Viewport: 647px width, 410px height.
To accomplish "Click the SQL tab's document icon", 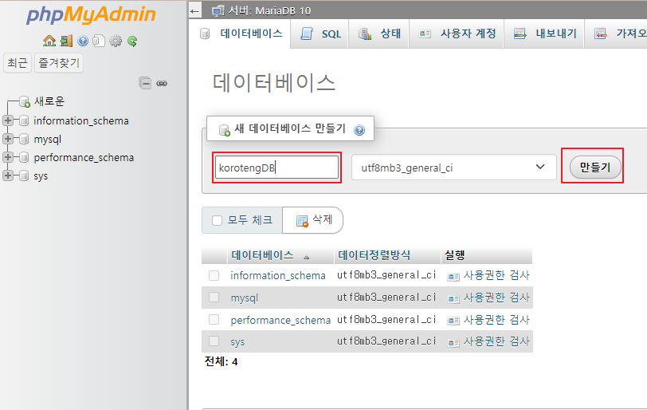I will coord(307,34).
